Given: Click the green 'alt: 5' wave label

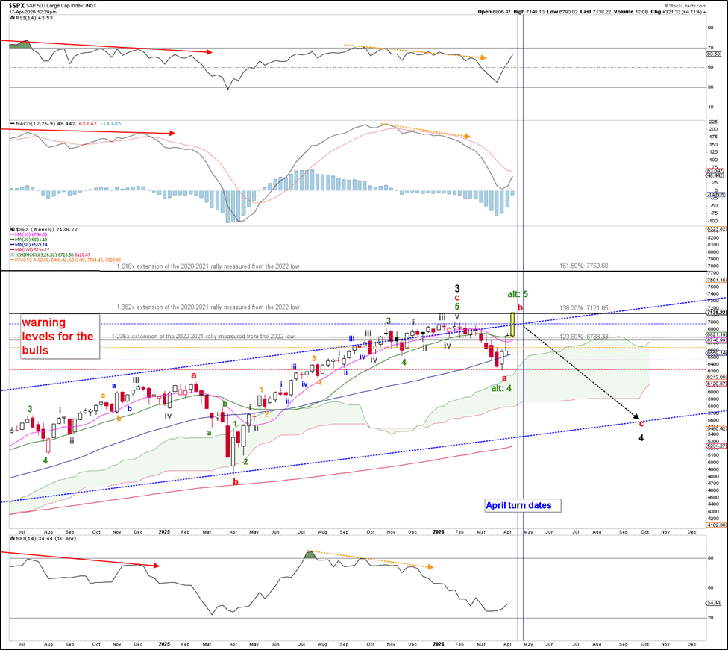Looking at the screenshot, I should point(517,294).
